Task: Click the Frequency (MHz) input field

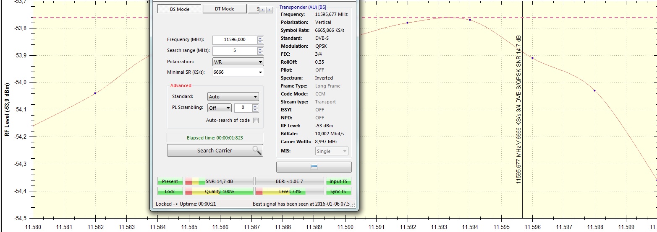Action: tap(235, 40)
